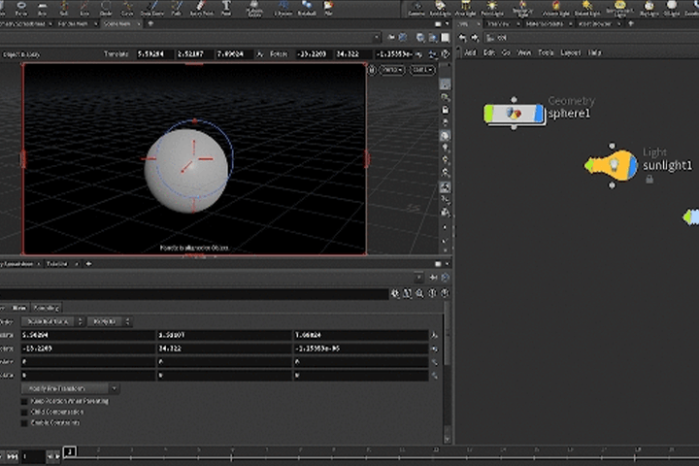699x466 pixels.
Task: Open the viewport Persp dropdown
Action: pos(392,70)
